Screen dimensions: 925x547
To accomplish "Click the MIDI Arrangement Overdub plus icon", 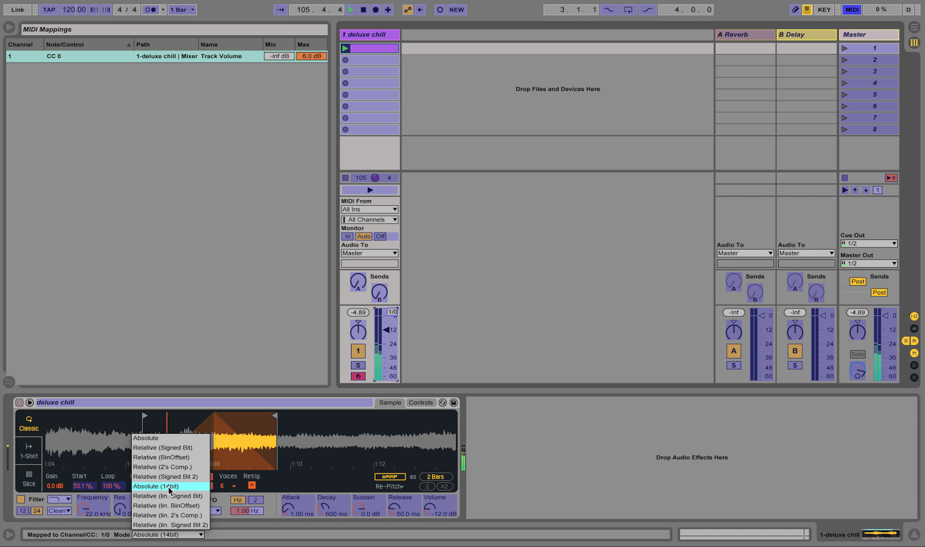I will (x=387, y=9).
